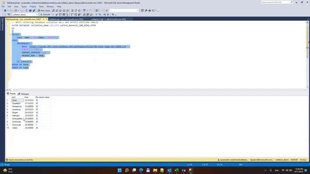The image size is (310, 174).
Task: Open Windows taskbar search
Action: tap(127, 170)
